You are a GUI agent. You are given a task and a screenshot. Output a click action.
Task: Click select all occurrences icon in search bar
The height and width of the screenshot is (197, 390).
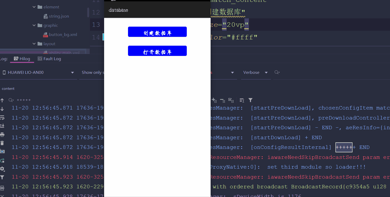coord(231,100)
